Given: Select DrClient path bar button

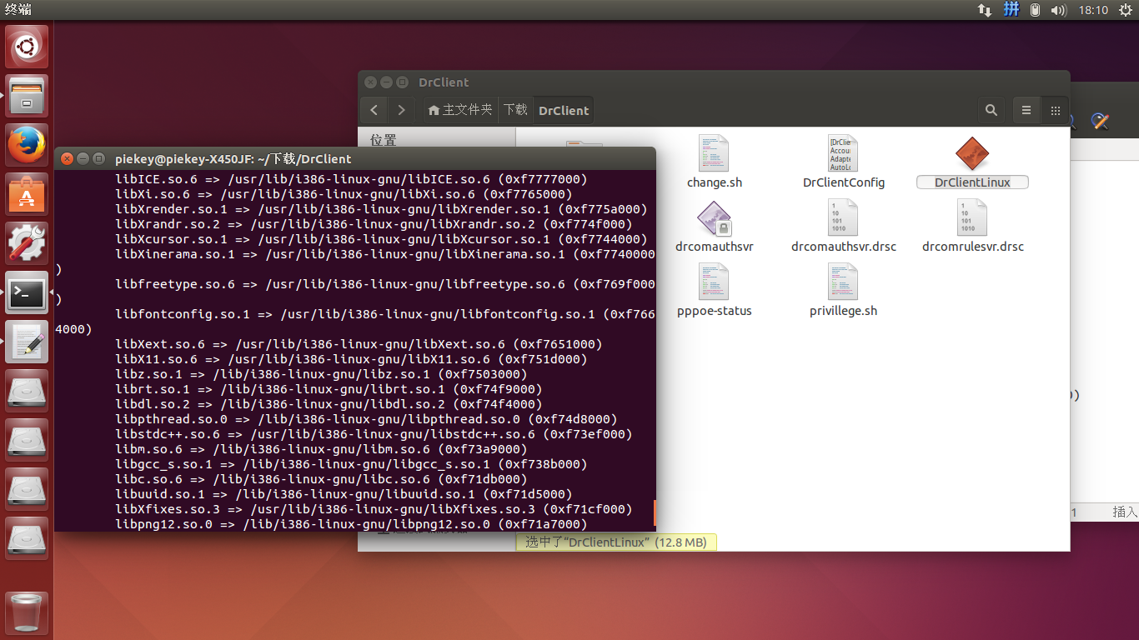Looking at the screenshot, I should point(564,110).
